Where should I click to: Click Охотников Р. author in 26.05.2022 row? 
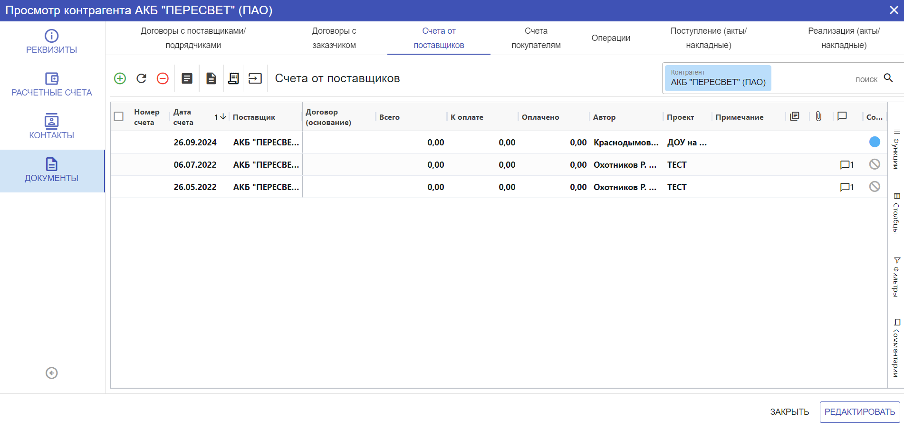(625, 187)
